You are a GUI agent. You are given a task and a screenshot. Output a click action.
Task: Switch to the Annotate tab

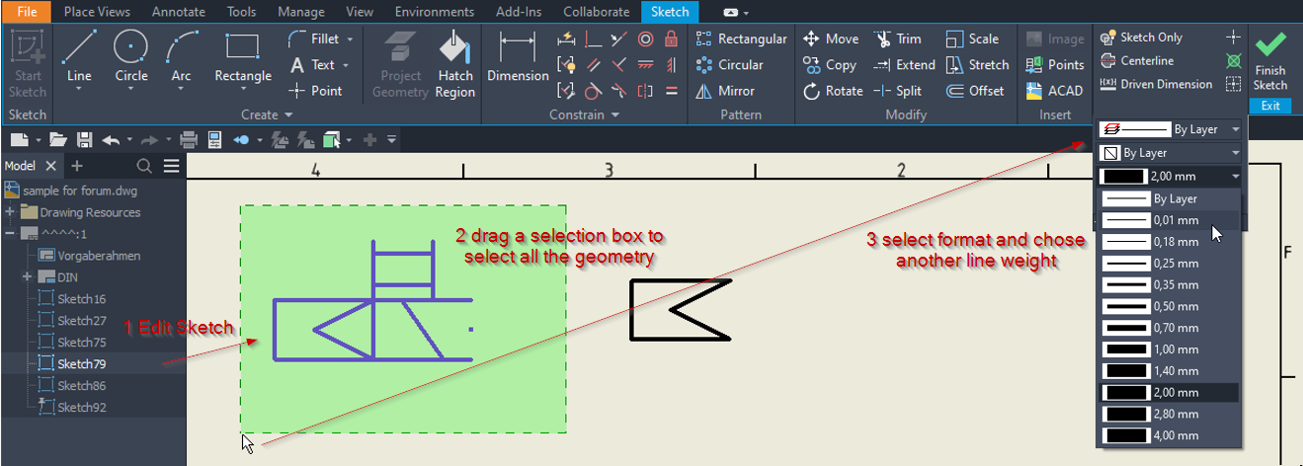click(x=179, y=12)
